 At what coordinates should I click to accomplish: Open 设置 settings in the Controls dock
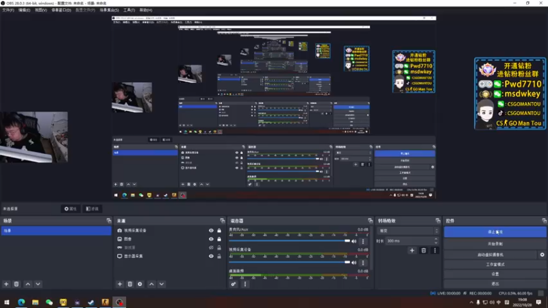495,274
